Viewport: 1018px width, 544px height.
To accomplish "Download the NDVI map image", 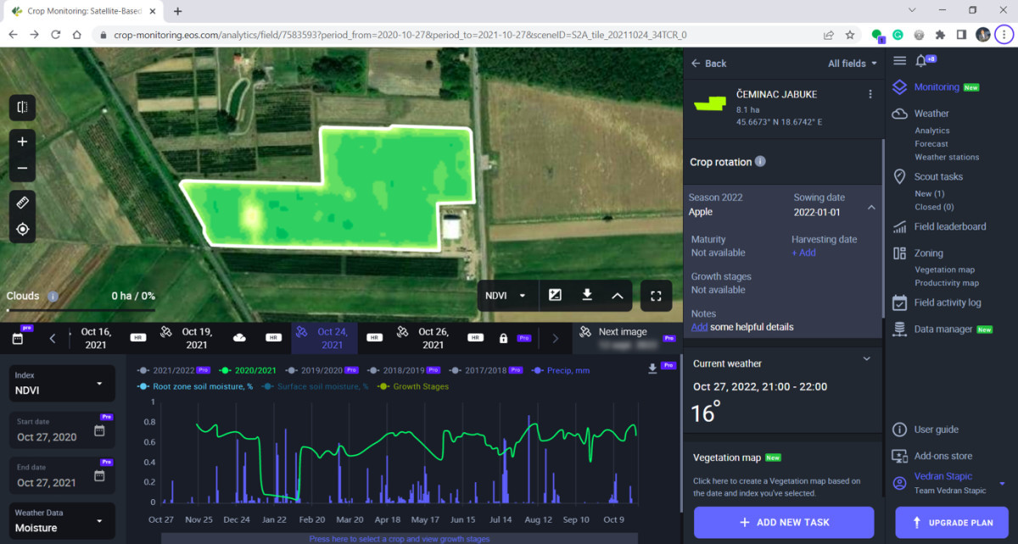I will [x=586, y=295].
